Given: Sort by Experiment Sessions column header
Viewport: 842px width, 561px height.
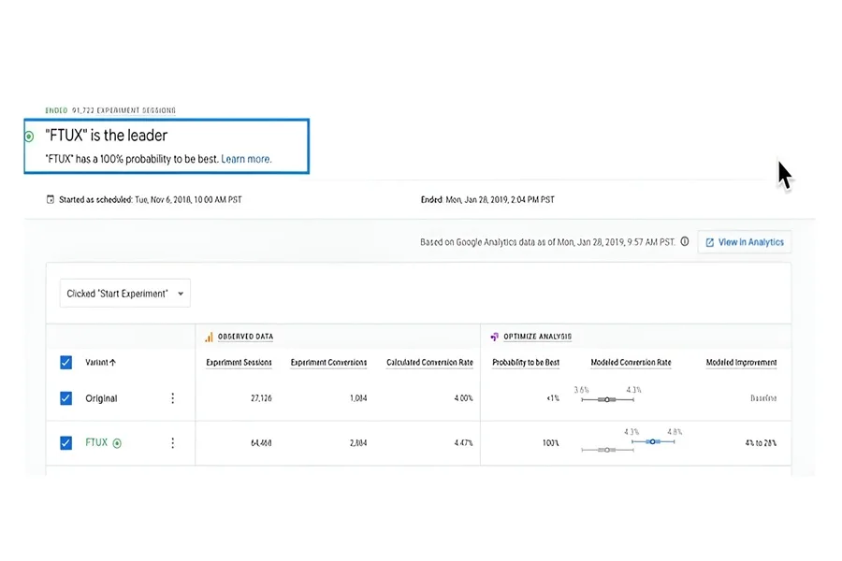Looking at the screenshot, I should point(239,363).
